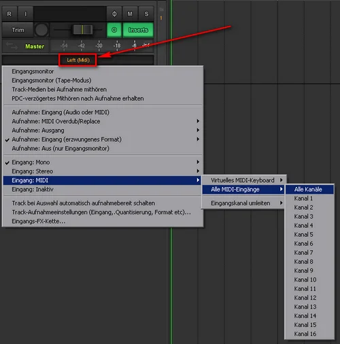Arm the track with the R button

coord(10,14)
